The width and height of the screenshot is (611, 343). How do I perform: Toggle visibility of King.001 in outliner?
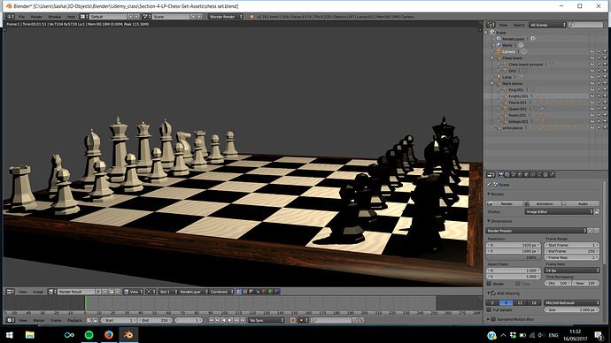point(592,90)
